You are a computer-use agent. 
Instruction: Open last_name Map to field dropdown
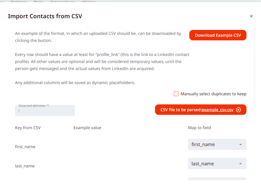tap(217, 164)
